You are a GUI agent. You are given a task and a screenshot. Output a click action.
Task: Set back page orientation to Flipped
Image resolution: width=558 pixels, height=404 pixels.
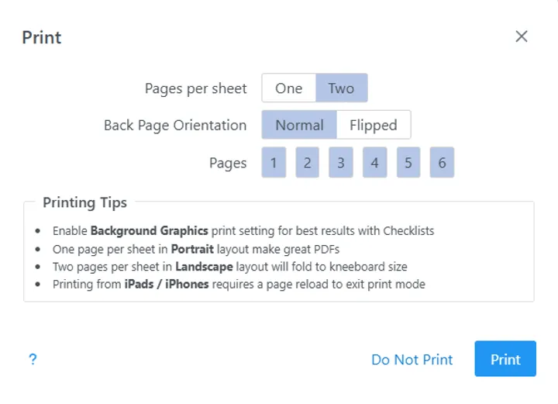pos(373,125)
